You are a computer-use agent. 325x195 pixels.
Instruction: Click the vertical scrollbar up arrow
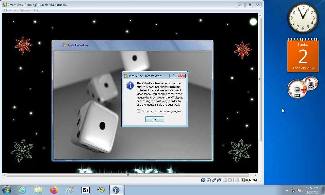click(x=260, y=15)
